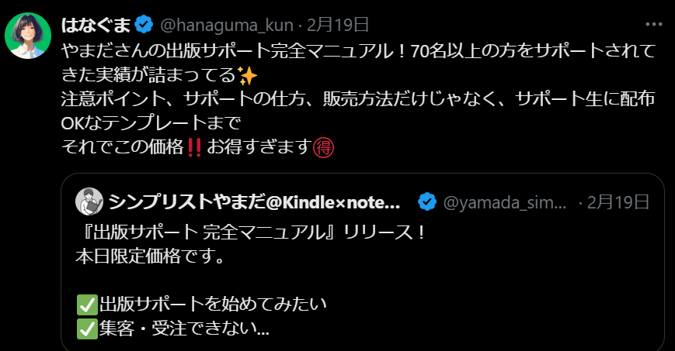The width and height of the screenshot is (675, 351).
Task: Click the シンプリストやまだ@Kindle×note display name
Action: pos(254,202)
